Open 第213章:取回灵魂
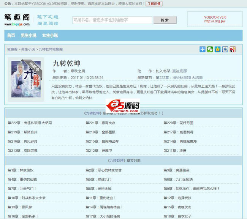Image resolution: width=247 pixels, height=219 pixels. click(x=22, y=151)
